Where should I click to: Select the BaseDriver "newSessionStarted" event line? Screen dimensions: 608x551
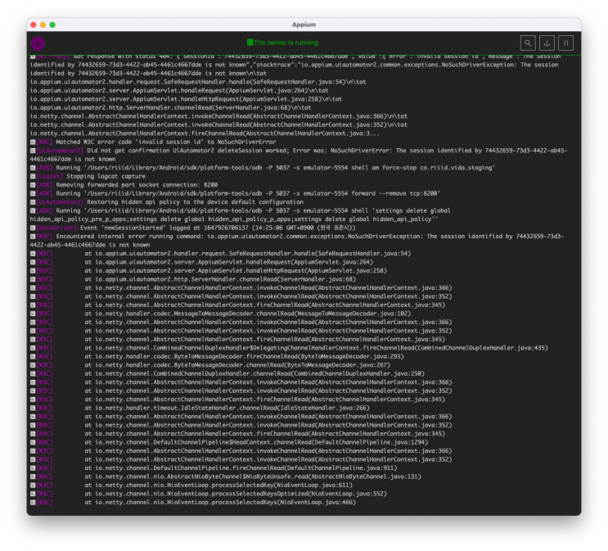tap(193, 228)
